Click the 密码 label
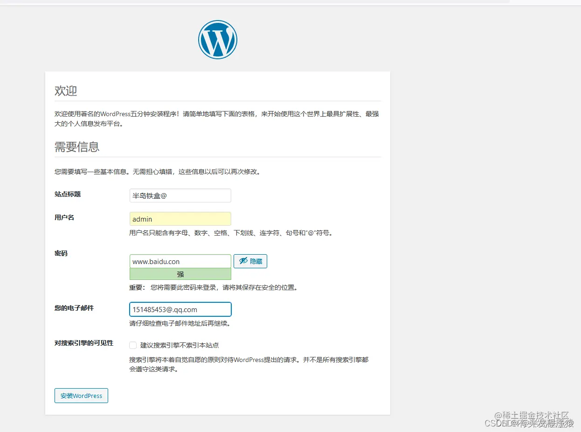 pos(61,253)
